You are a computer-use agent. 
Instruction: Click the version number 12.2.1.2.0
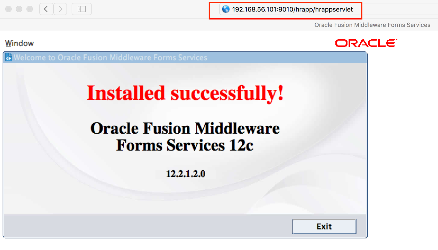click(x=186, y=174)
